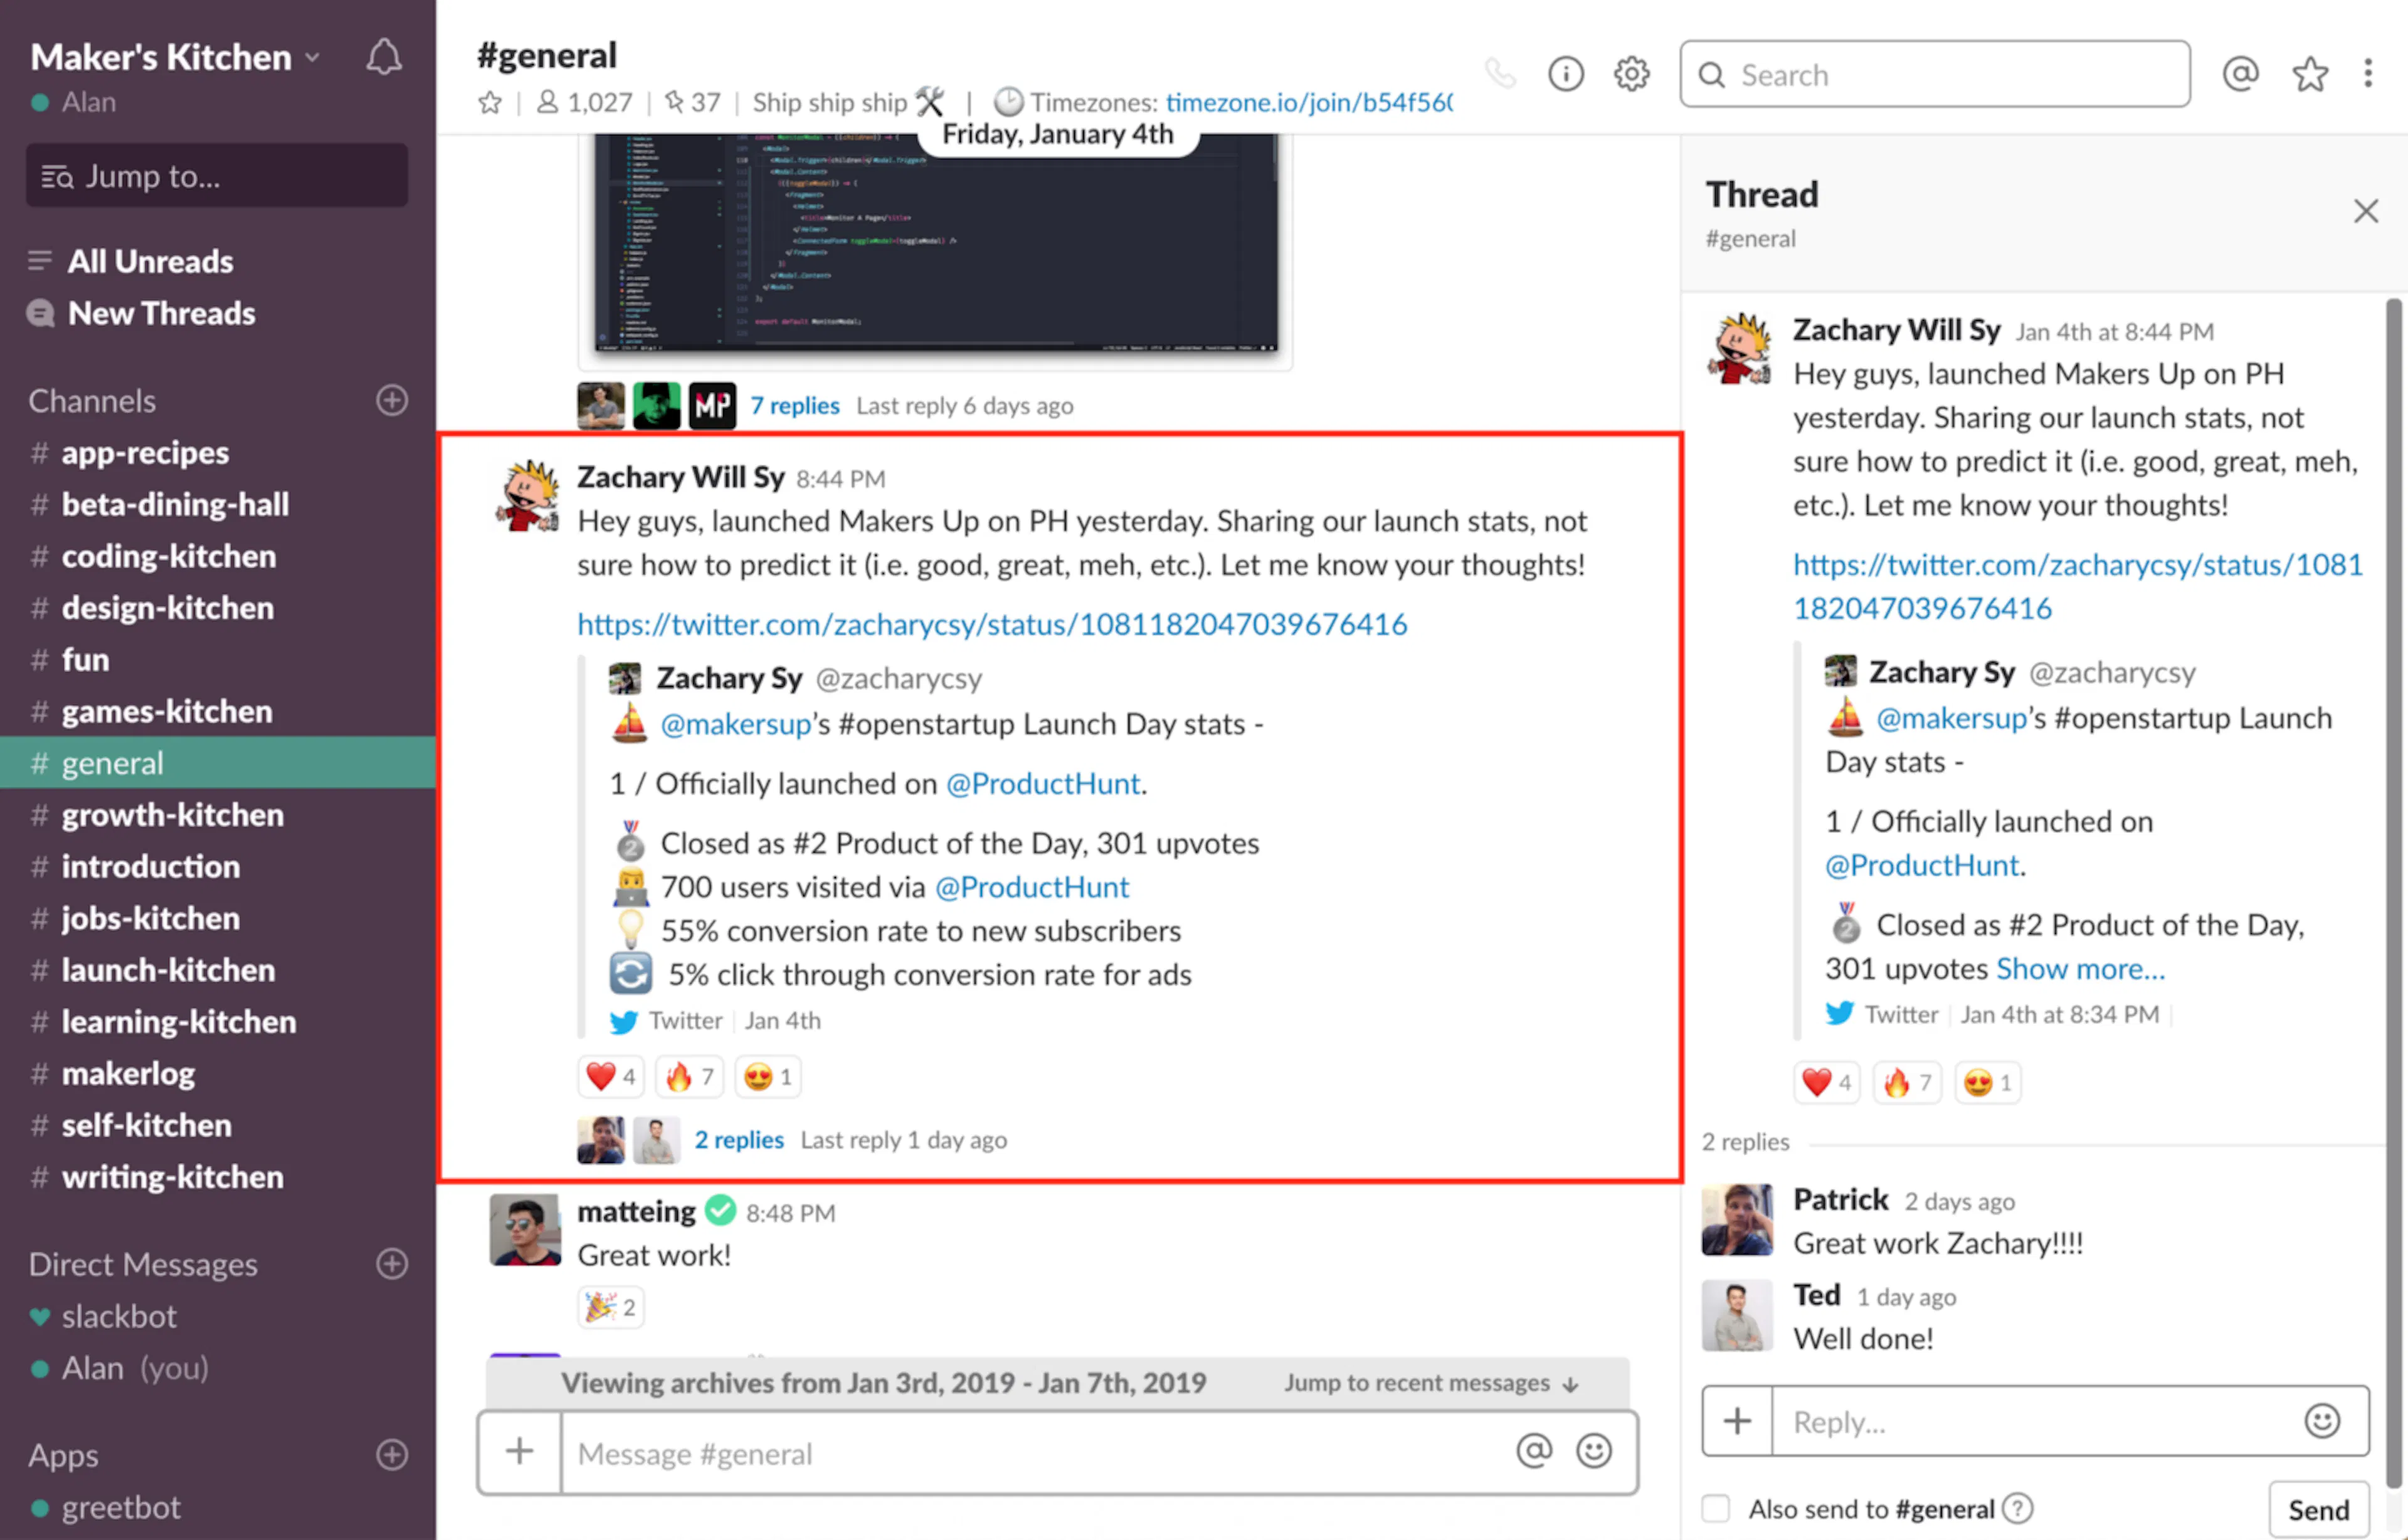Open New Threads view
The height and width of the screenshot is (1540, 2408).
pyautogui.click(x=161, y=313)
